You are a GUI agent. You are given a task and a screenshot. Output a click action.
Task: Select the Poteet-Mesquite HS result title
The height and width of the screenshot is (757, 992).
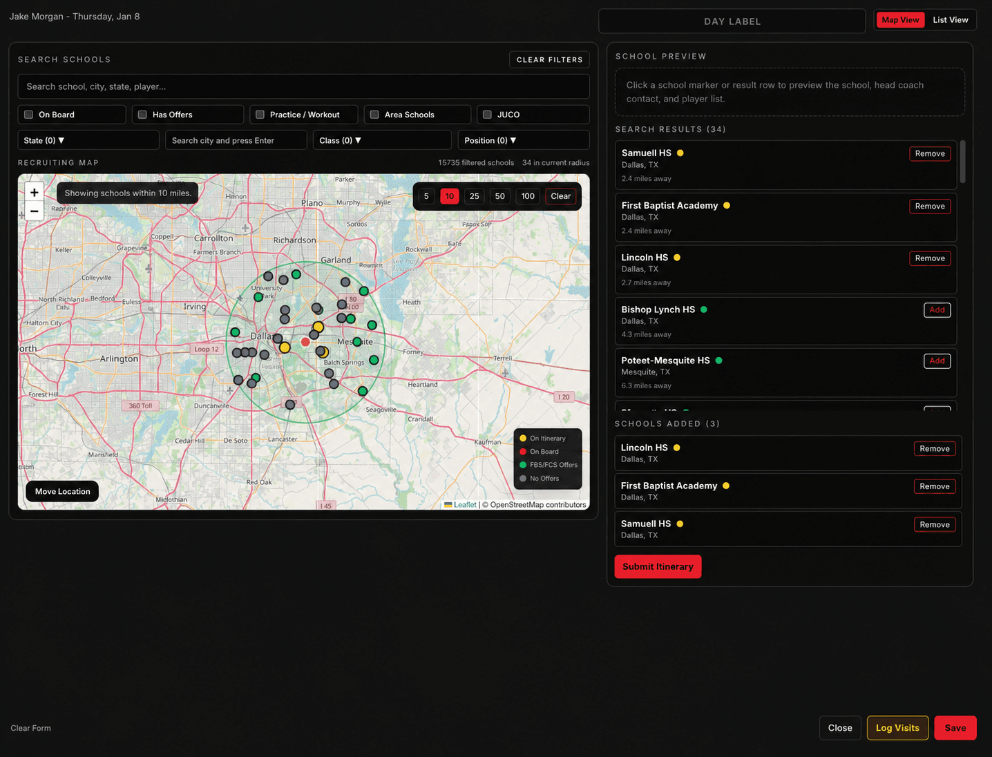[x=666, y=361]
